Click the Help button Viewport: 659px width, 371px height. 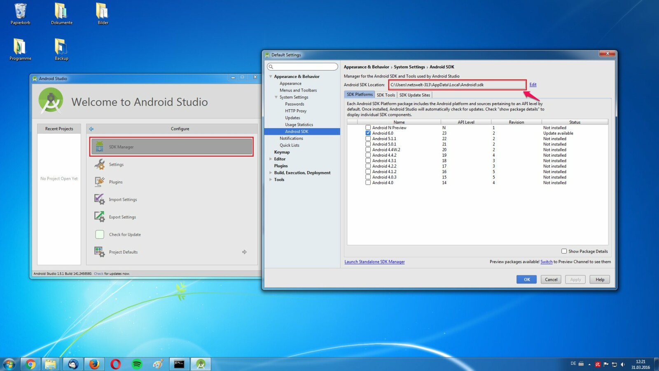pyautogui.click(x=600, y=279)
